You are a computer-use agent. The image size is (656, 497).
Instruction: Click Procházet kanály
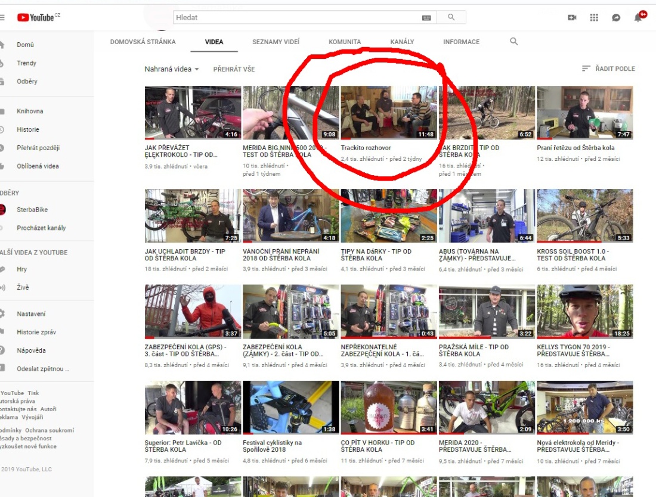(41, 228)
